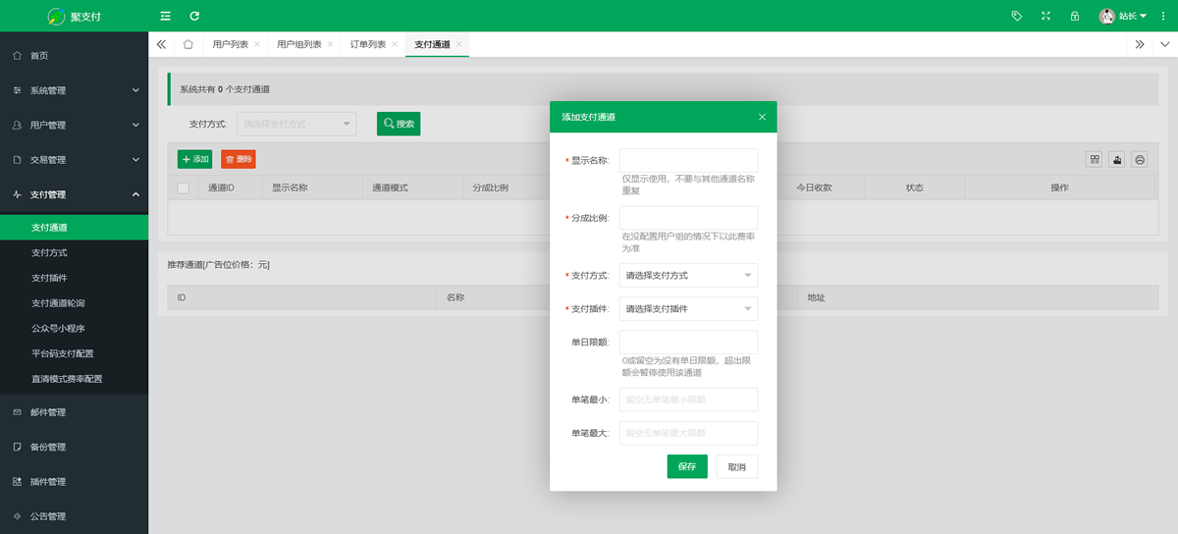Open 支付通道轮询 in the sidebar

click(x=74, y=303)
